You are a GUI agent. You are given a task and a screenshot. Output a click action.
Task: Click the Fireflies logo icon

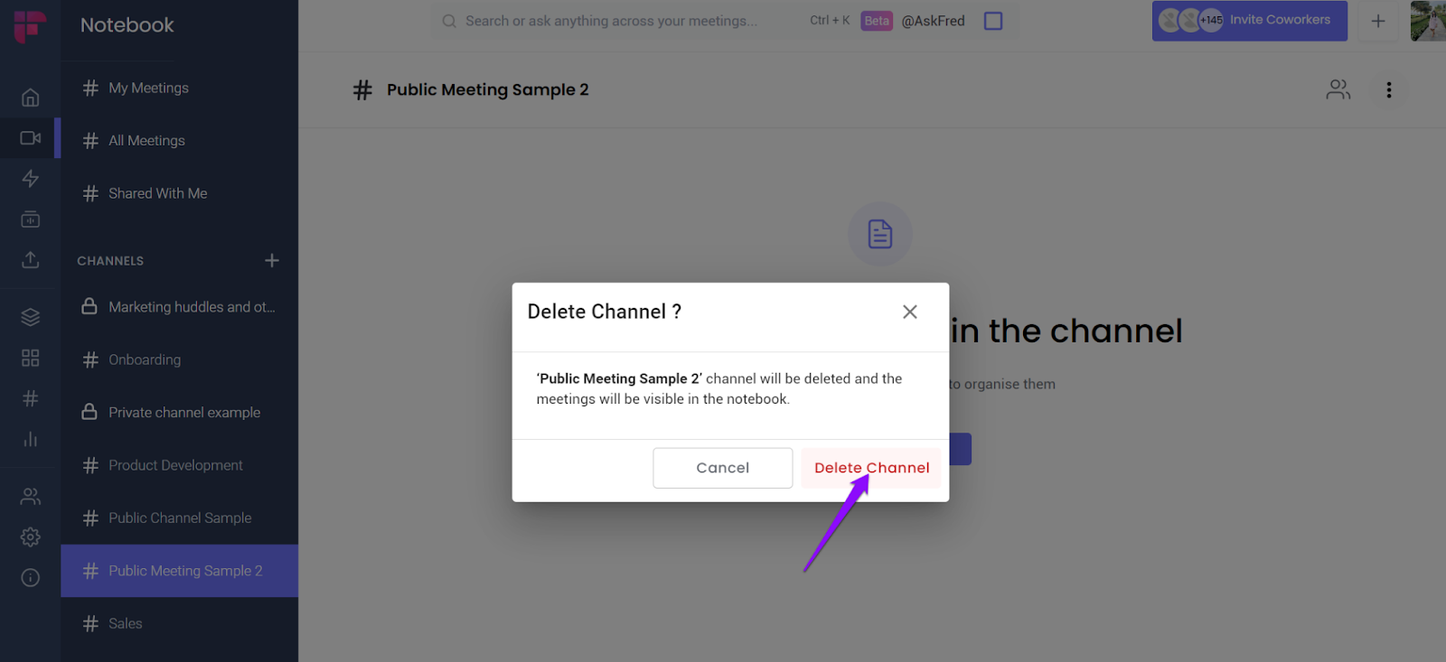point(30,26)
